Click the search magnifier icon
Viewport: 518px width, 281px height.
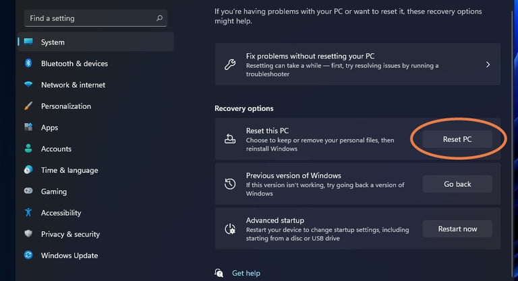coord(159,18)
